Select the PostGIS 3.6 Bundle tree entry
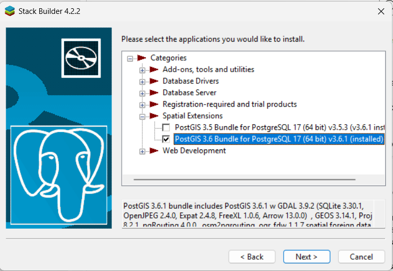 click(x=279, y=139)
